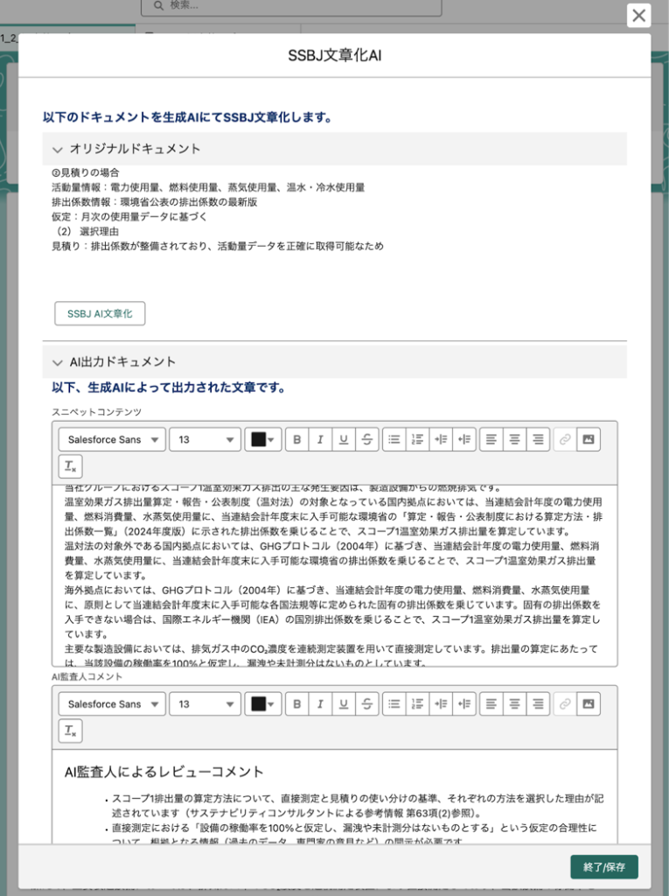Click link icon in AI監査人コメント editor
The image size is (669, 896).
tap(565, 704)
